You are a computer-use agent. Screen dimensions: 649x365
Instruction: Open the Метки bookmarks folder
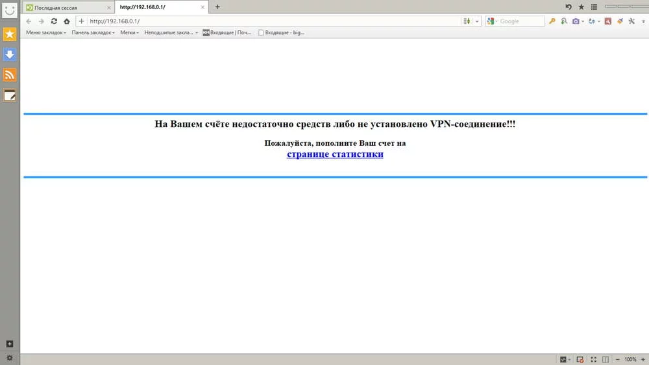click(x=130, y=32)
